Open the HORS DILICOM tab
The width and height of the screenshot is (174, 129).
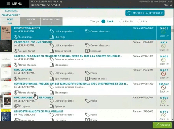51,21
